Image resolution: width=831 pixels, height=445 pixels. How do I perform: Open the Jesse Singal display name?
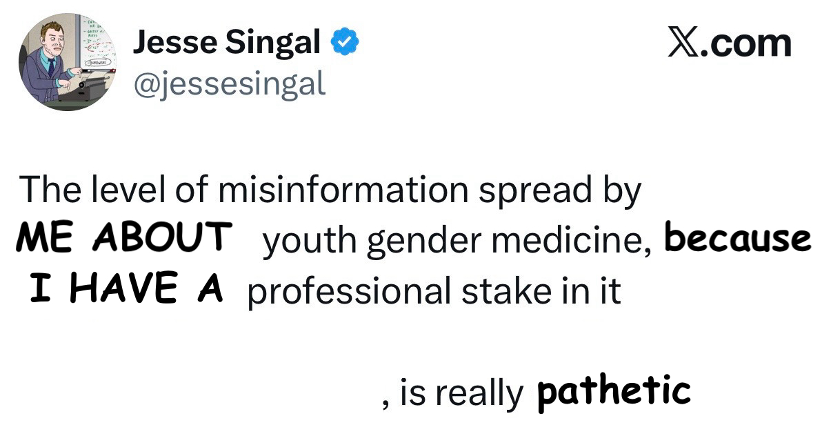point(227,43)
